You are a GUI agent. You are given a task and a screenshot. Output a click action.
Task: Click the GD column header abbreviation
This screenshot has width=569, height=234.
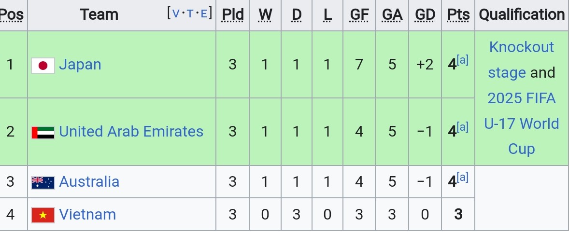[x=425, y=15]
